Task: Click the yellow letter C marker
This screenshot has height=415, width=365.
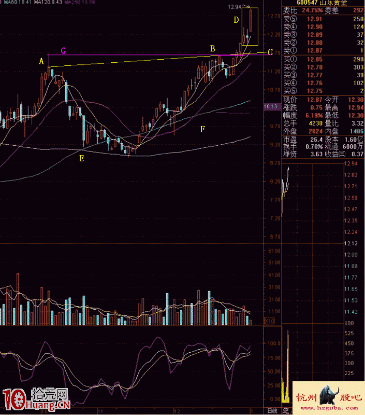Action: coord(270,52)
